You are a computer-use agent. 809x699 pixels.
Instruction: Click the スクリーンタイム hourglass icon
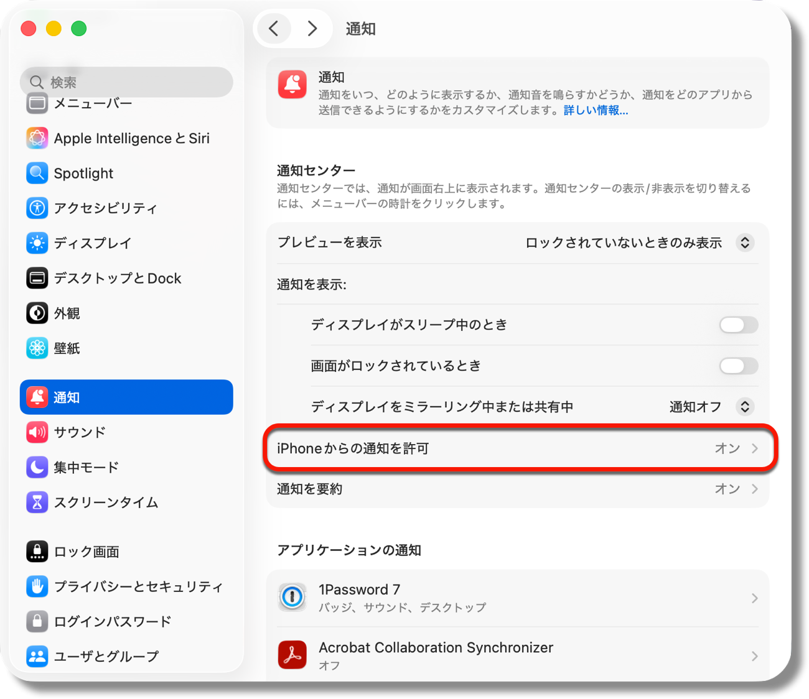pos(37,502)
